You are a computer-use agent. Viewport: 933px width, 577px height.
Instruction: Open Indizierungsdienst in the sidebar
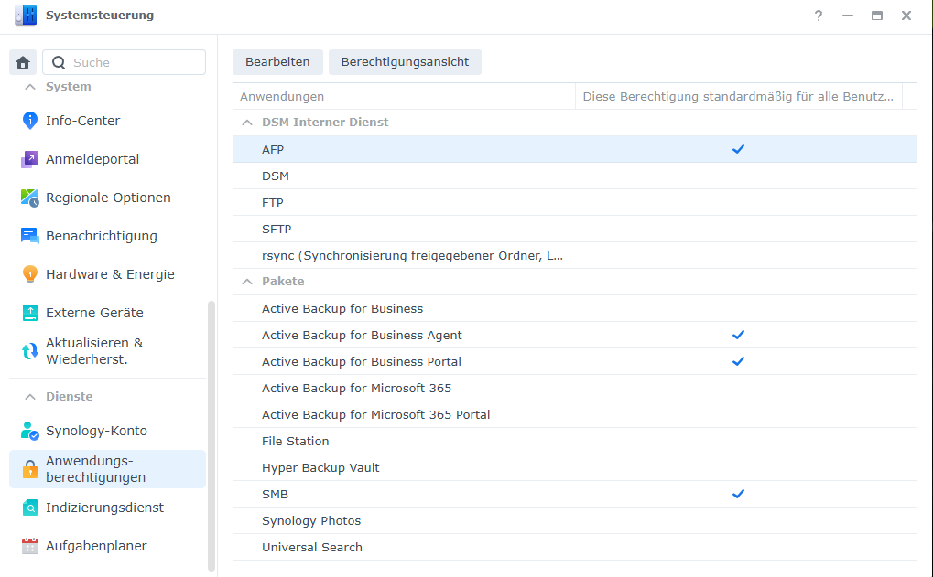(104, 508)
